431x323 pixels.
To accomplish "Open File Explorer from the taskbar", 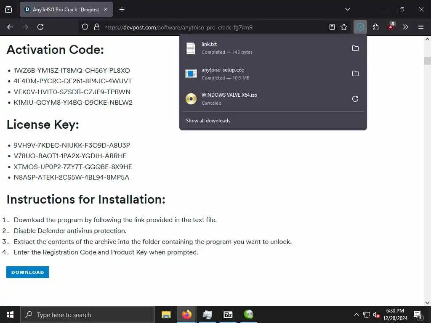I will (166, 315).
